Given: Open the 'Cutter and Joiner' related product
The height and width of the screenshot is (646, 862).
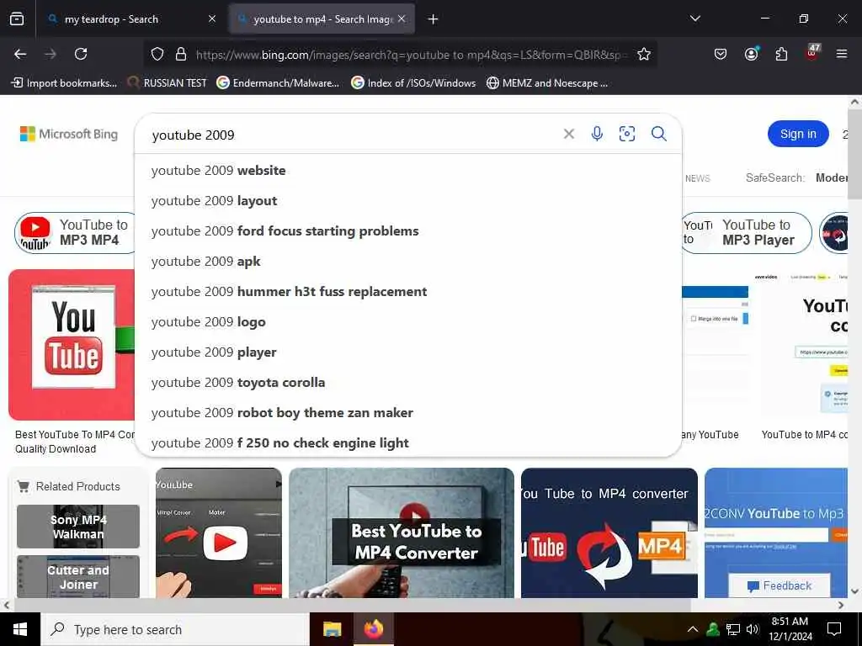Looking at the screenshot, I should tap(78, 577).
